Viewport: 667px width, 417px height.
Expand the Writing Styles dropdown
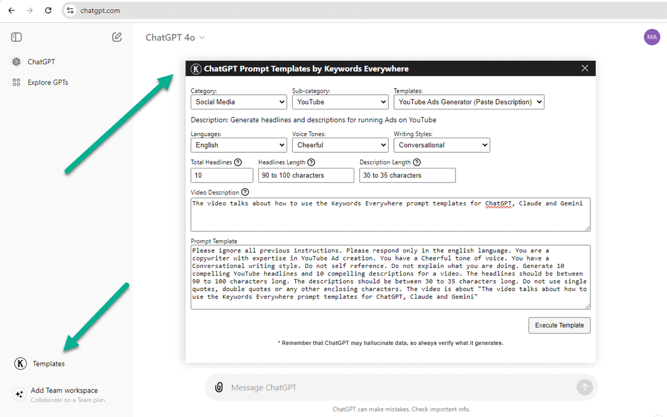tap(441, 145)
